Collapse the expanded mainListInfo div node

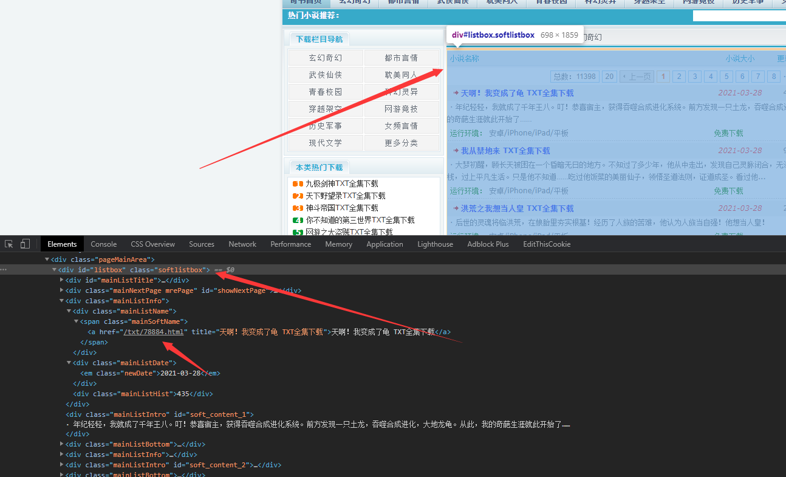(61, 301)
